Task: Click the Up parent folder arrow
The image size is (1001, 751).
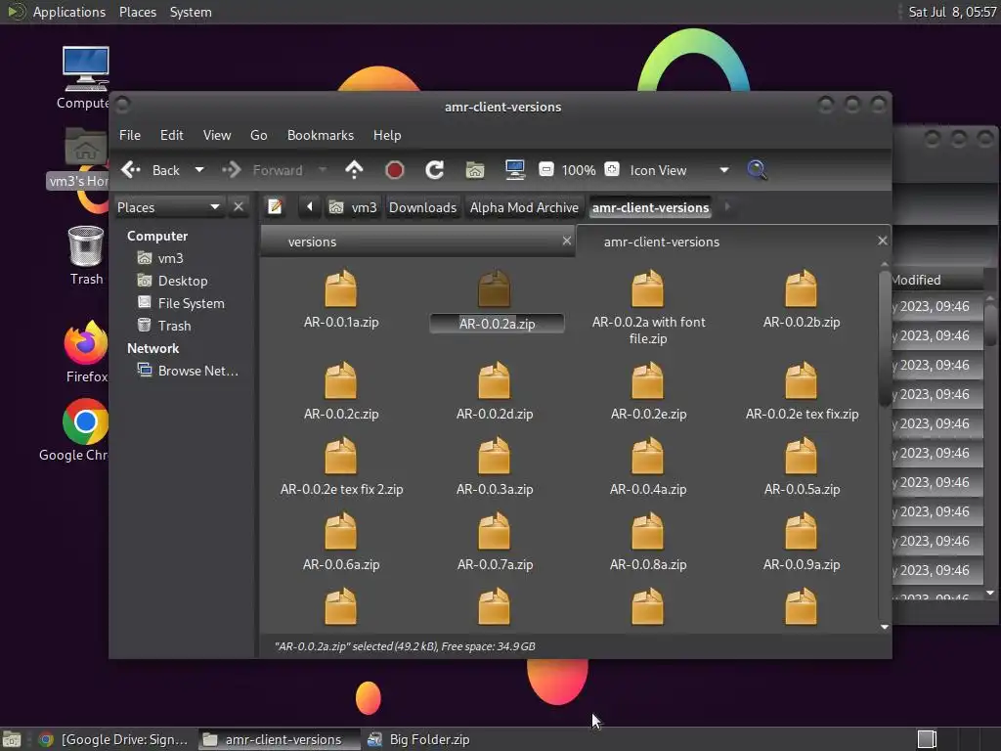Action: [x=354, y=170]
